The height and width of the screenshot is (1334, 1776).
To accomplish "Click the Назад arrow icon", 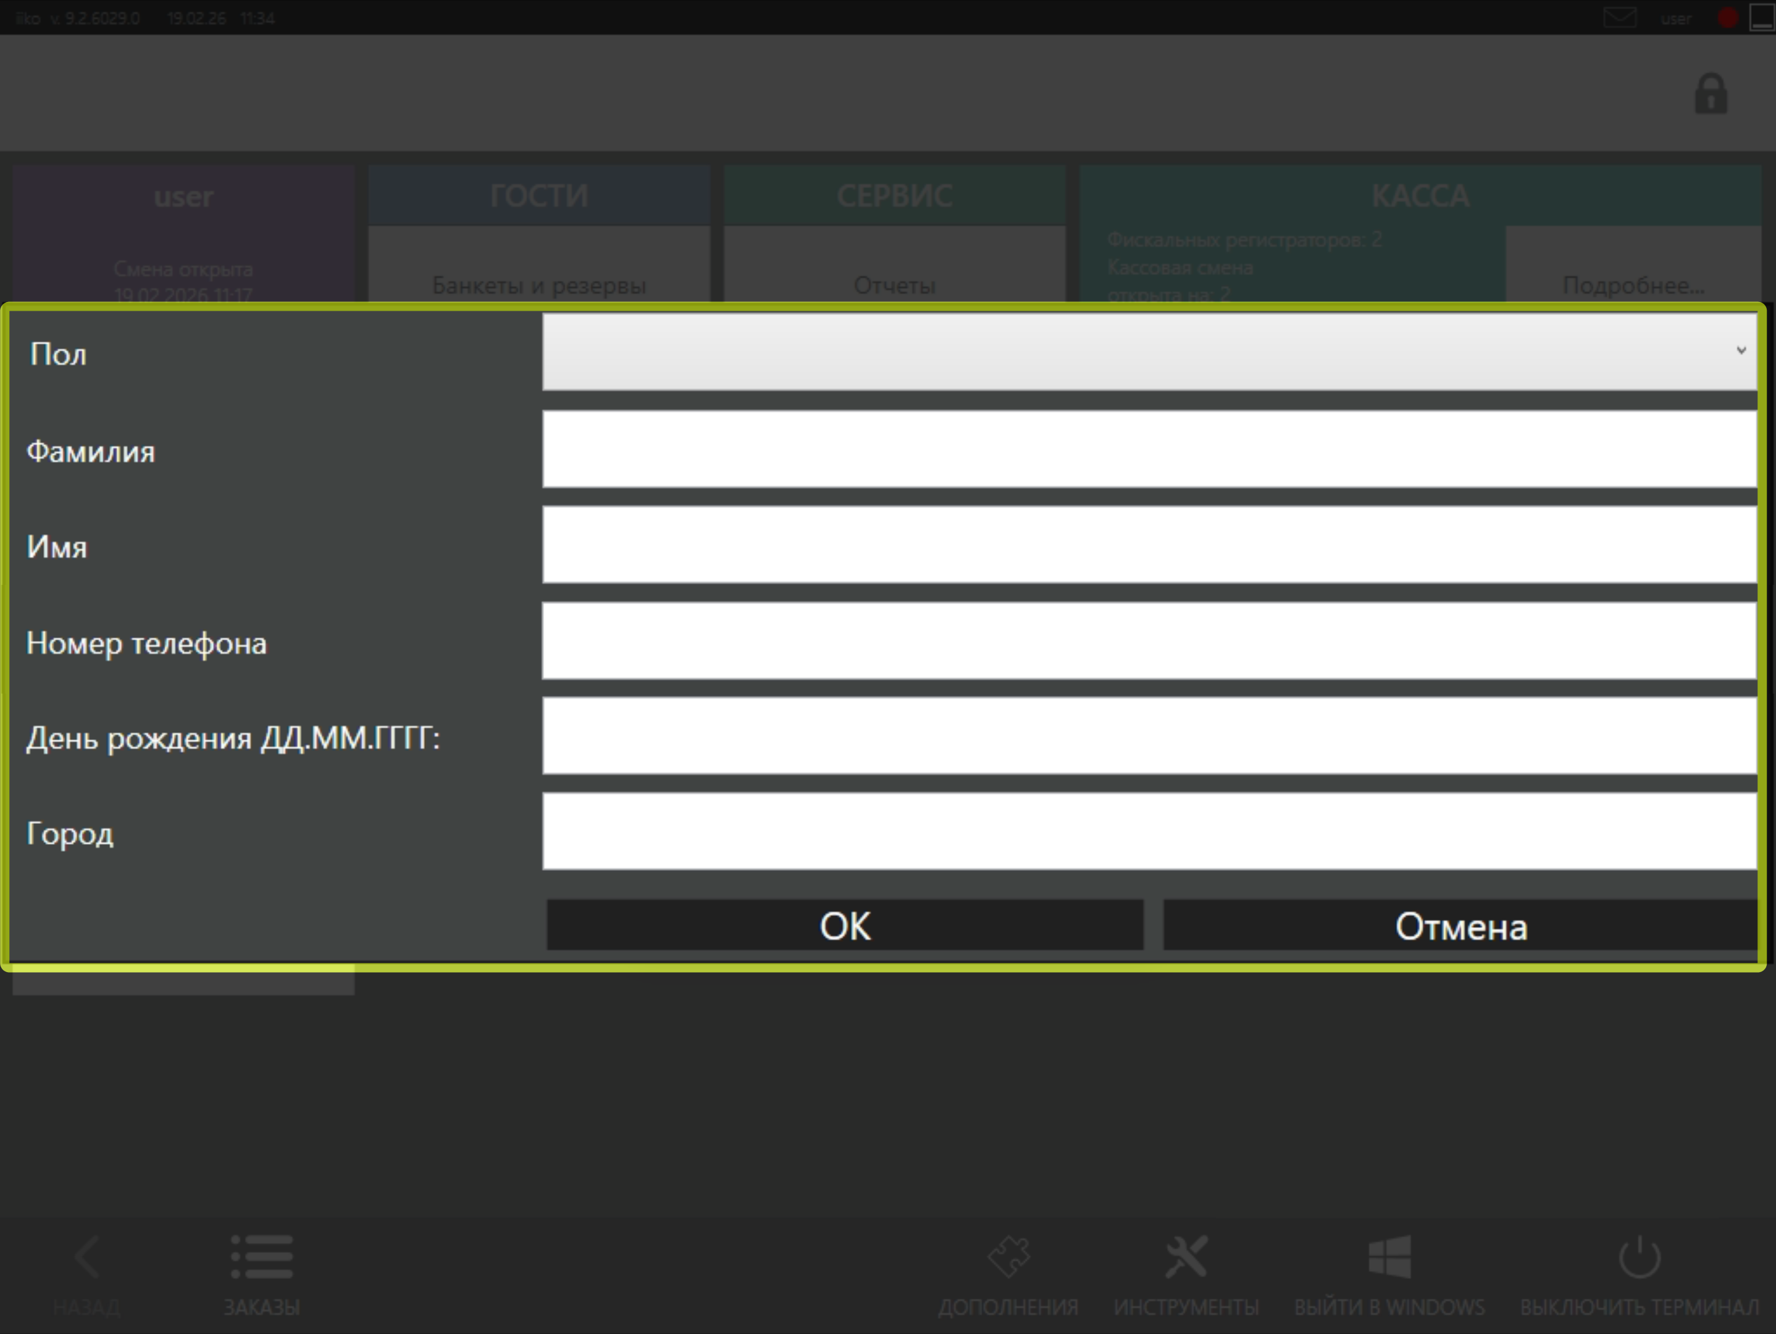I will 86,1257.
